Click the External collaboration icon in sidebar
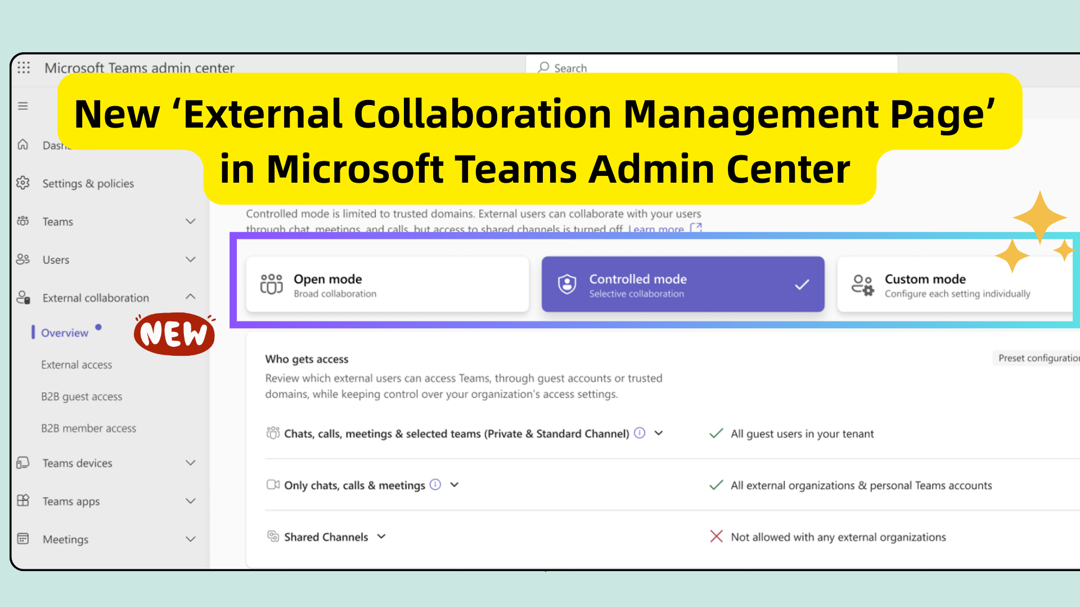Screen dimensions: 1080x607 23,297
